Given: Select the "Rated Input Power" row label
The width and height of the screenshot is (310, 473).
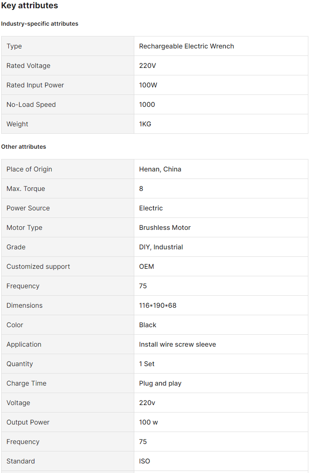Looking at the screenshot, I should pyautogui.click(x=35, y=85).
